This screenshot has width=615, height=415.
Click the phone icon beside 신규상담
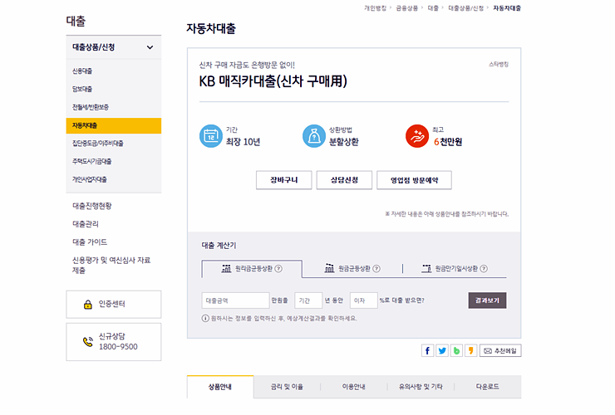(x=88, y=342)
